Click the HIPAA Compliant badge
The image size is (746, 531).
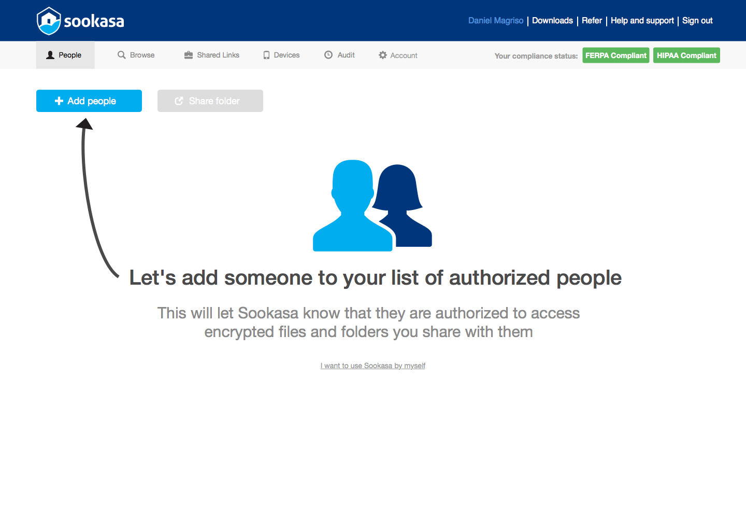coord(686,55)
